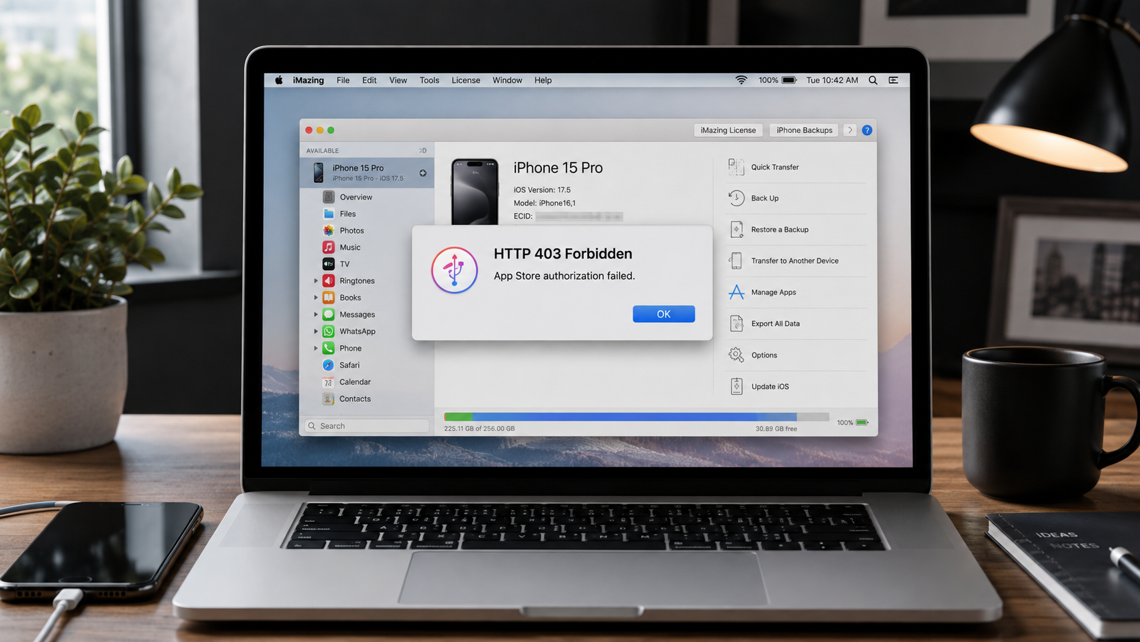Click the Transfer to Another Device icon

coord(736,261)
